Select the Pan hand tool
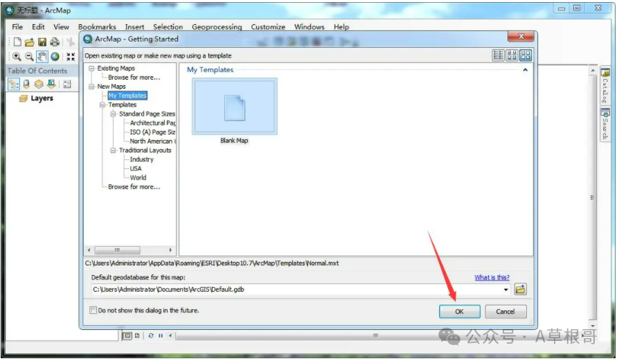Viewport: 617px width, 361px height. [42, 57]
